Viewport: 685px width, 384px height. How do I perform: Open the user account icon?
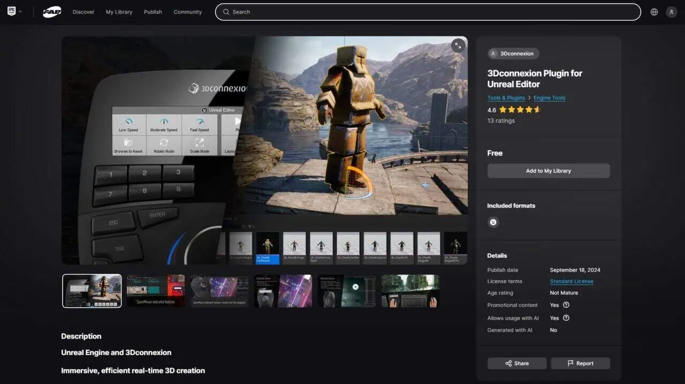point(671,12)
